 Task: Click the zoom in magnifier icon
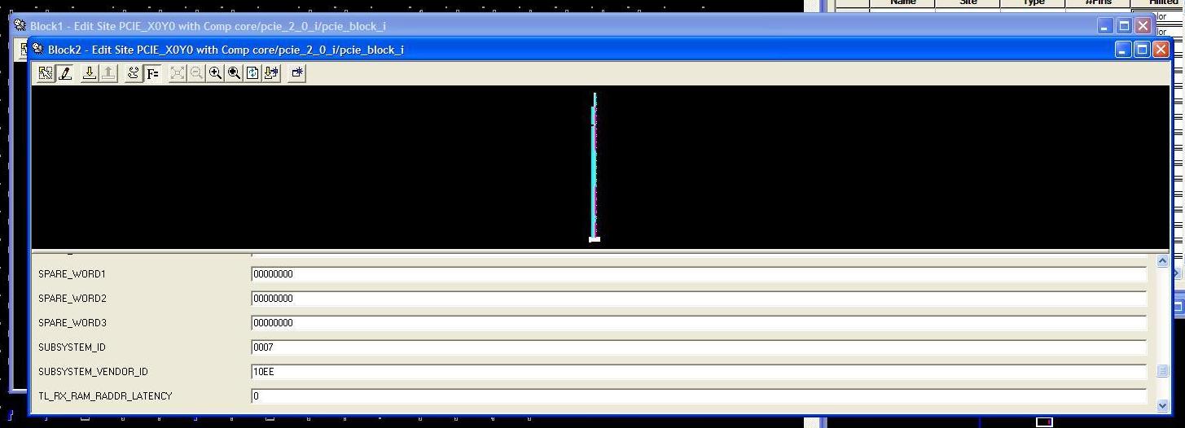pos(215,73)
